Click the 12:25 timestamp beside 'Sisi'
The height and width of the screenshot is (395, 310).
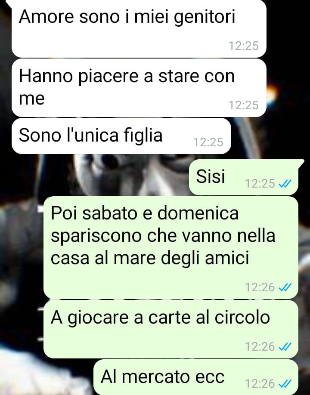[x=260, y=184]
